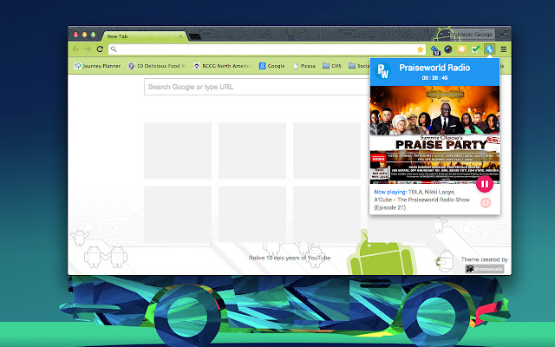The height and width of the screenshot is (347, 555).
Task: Click the dark circular color extension icon
Action: 448,49
